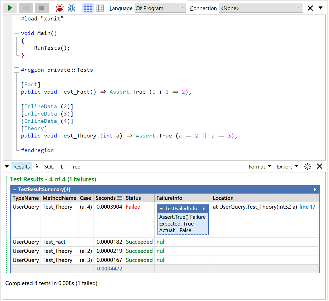This screenshot has height=301, width=329.
Task: Open the Language dropdown C# Program
Action: pyautogui.click(x=160, y=8)
